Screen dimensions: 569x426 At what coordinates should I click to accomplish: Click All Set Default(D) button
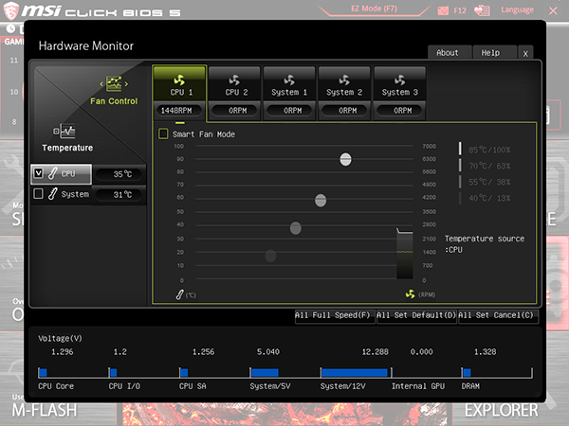click(416, 315)
